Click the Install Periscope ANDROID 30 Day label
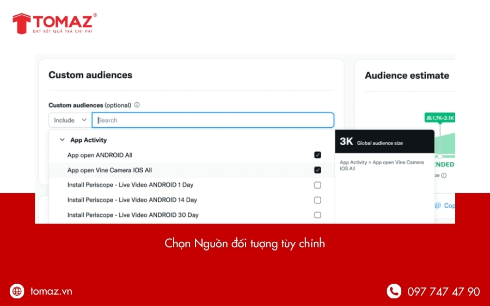This screenshot has height=306, width=490. point(133,215)
